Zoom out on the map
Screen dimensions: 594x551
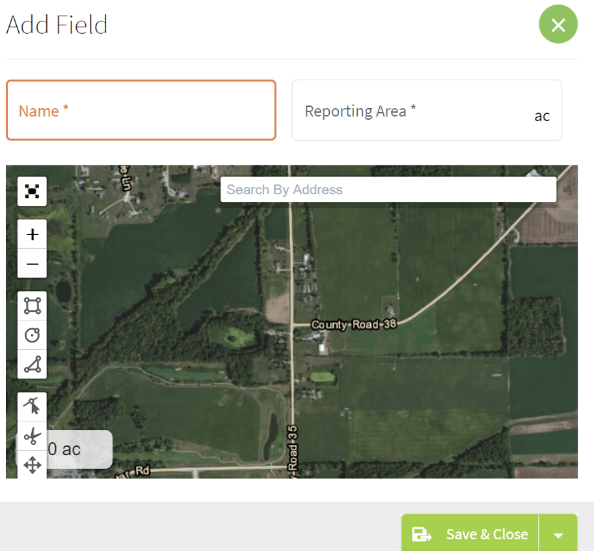pos(32,264)
